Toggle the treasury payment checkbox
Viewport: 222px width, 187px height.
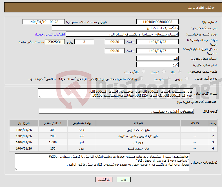(x=141, y=79)
